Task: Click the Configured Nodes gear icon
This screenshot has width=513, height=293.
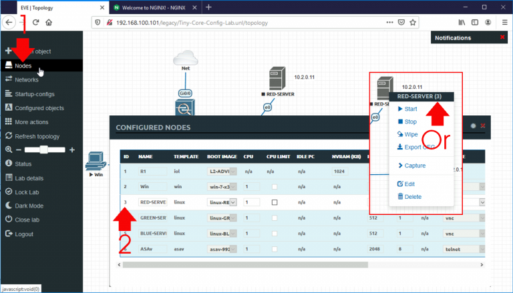Action: [x=473, y=126]
